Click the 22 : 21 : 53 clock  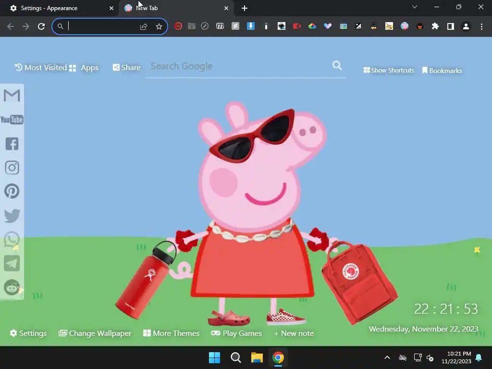446,309
